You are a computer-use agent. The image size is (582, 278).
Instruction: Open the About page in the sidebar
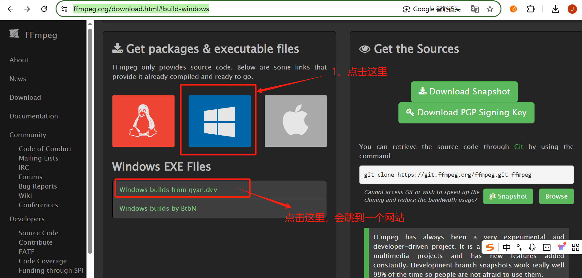[19, 60]
